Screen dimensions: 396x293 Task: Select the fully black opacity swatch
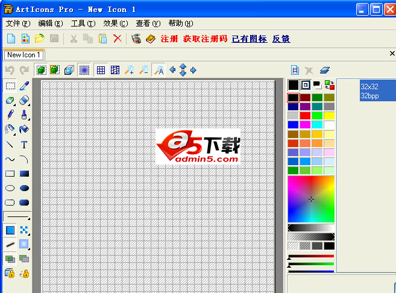click(x=329, y=246)
